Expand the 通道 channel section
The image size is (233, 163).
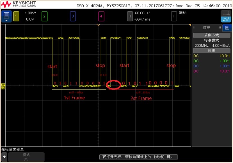tap(212, 50)
